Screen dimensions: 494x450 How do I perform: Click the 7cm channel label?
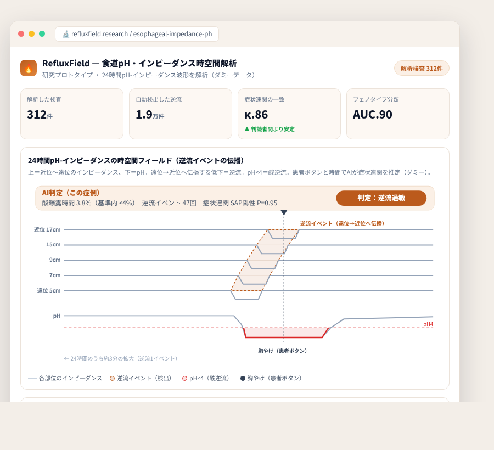[55, 275]
